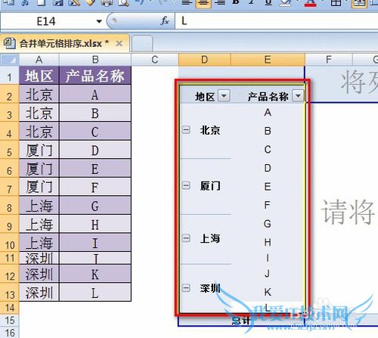Click the E14 name box field

point(46,21)
